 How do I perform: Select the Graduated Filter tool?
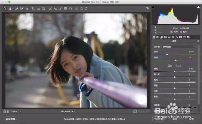65,9
